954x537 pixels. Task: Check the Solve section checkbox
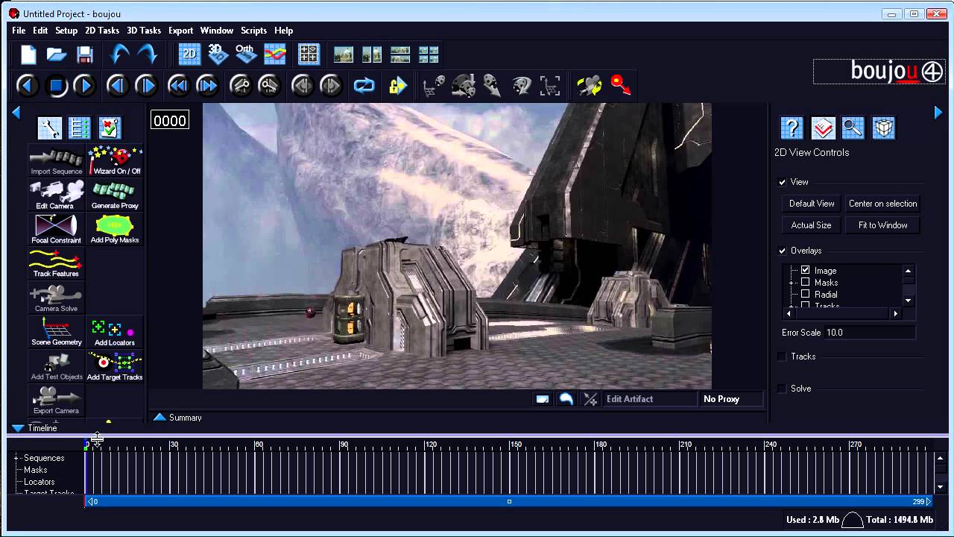[783, 389]
